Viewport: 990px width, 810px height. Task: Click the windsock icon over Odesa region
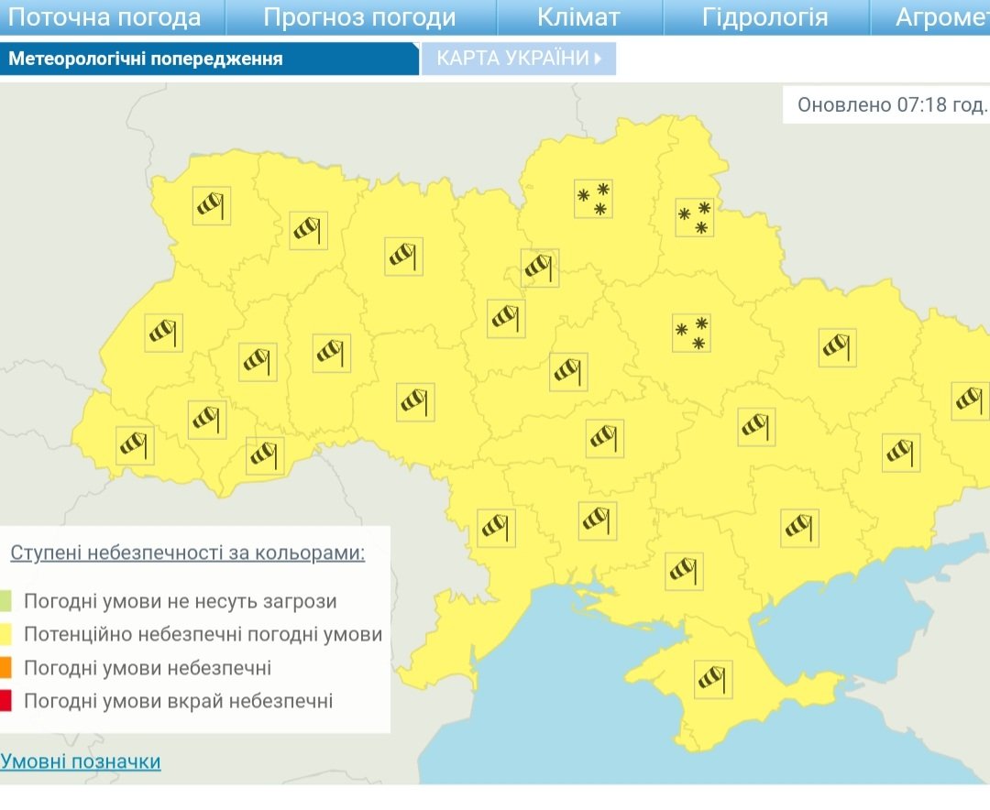coord(495,527)
